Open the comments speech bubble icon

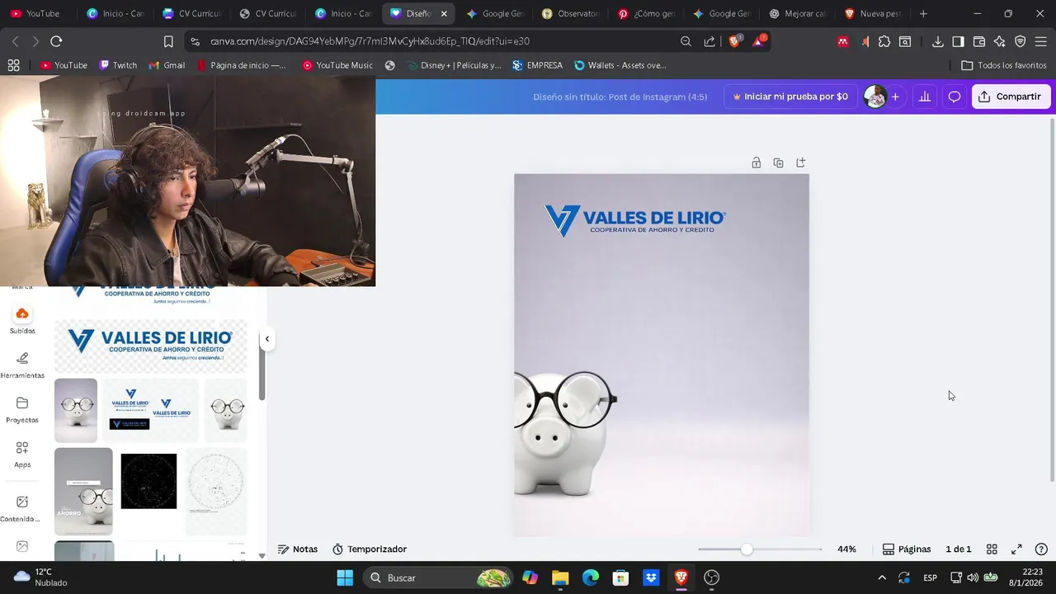click(955, 97)
